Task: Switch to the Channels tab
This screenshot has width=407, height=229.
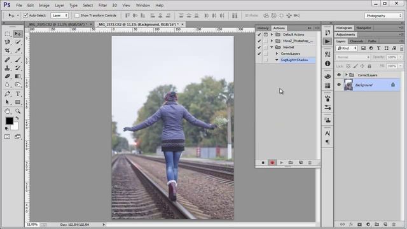Action: click(356, 41)
